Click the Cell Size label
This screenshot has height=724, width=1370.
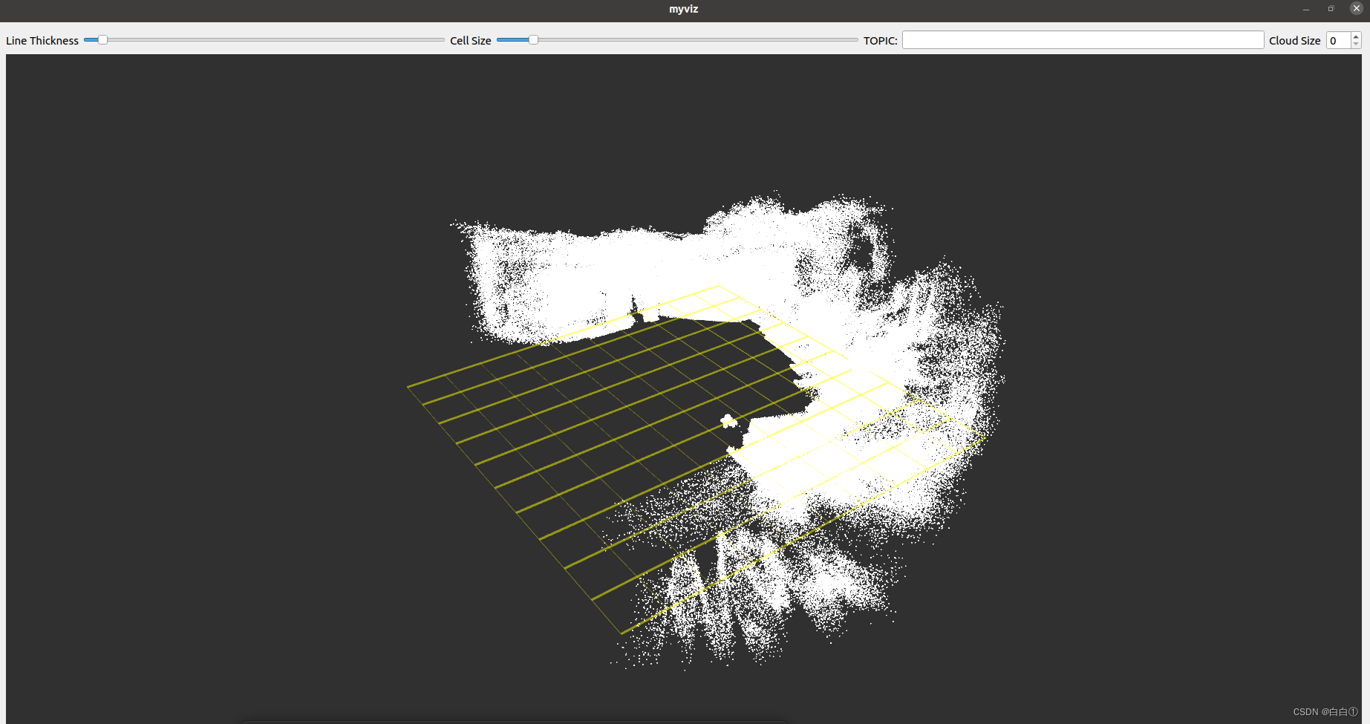coord(470,40)
